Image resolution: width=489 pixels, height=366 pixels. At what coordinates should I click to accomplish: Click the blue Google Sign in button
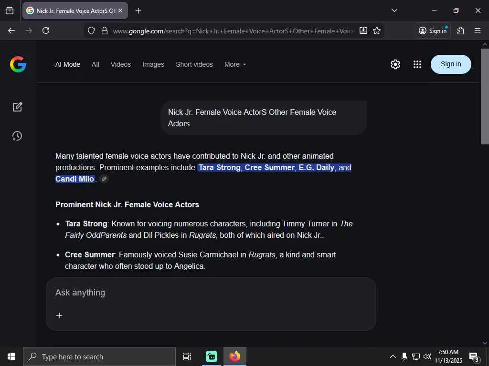click(451, 64)
